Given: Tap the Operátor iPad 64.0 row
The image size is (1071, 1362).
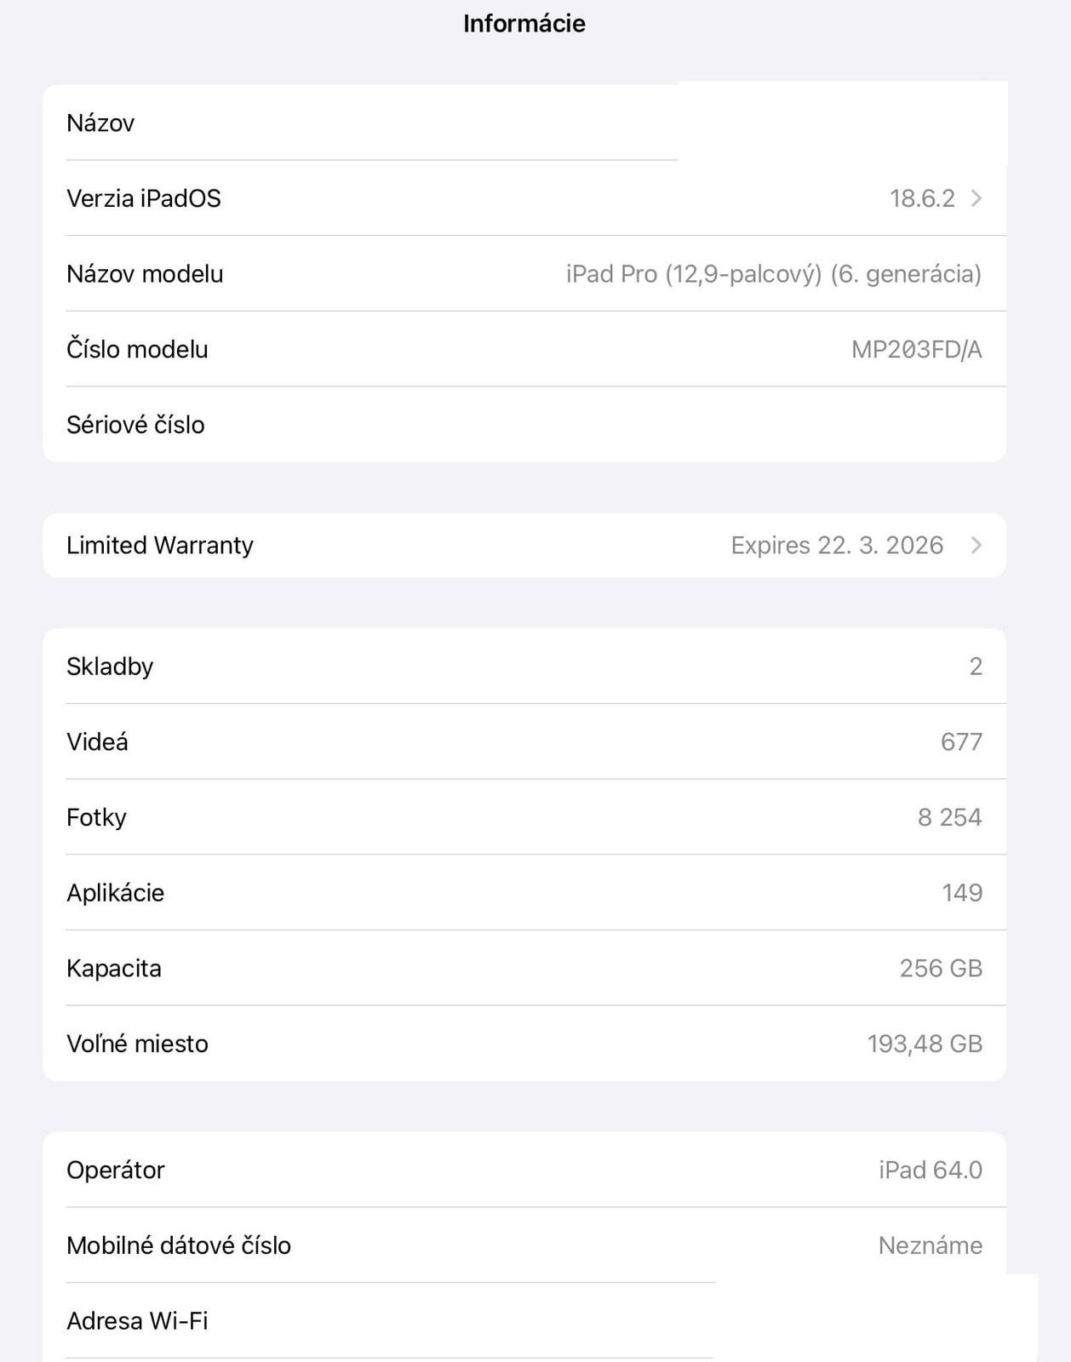Looking at the screenshot, I should coord(524,1170).
